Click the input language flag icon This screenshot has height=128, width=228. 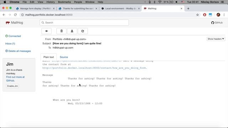tap(183, 2)
